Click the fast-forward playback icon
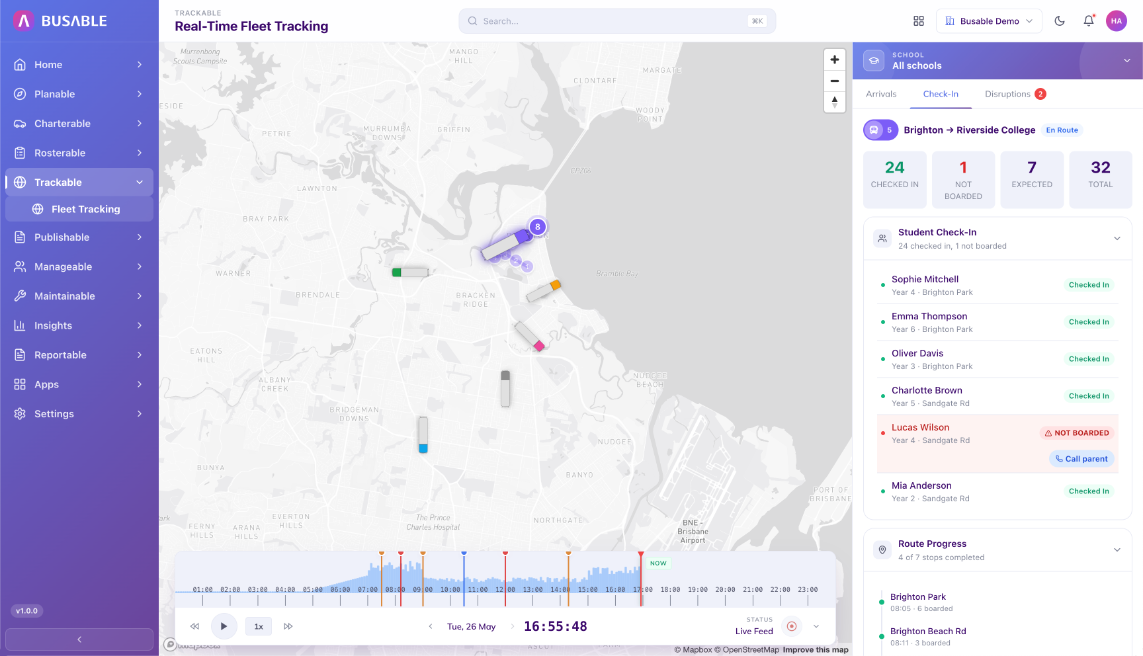The height and width of the screenshot is (656, 1143). pos(288,626)
